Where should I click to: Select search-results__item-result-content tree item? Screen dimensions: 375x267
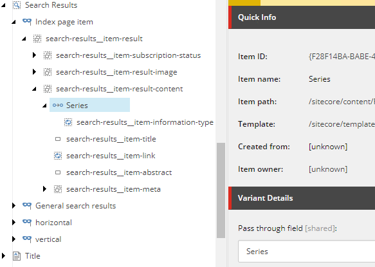click(119, 89)
